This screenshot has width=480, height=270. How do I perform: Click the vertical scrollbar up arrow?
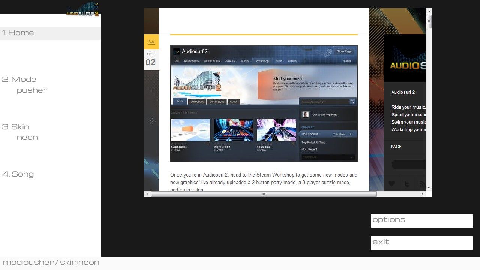[429, 11]
